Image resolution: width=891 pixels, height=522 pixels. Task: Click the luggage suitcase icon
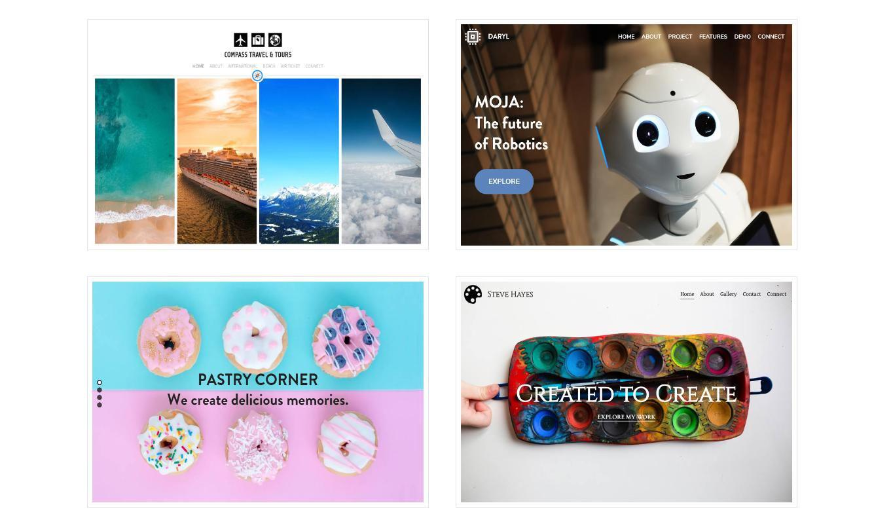(258, 40)
